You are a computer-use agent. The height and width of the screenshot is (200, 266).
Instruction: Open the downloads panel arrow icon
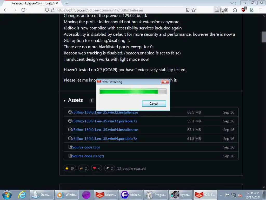[x=217, y=10]
